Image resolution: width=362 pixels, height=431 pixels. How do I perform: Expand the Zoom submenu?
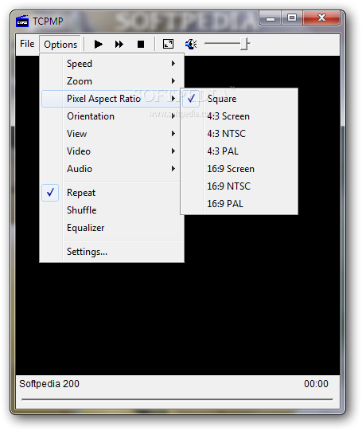click(x=112, y=81)
